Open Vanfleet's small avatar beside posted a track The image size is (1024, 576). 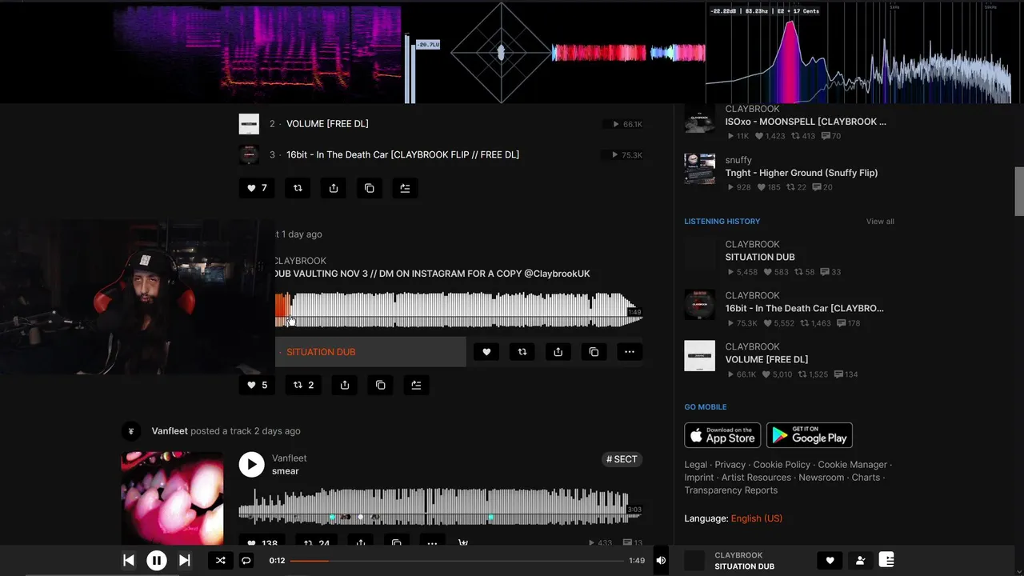click(131, 431)
